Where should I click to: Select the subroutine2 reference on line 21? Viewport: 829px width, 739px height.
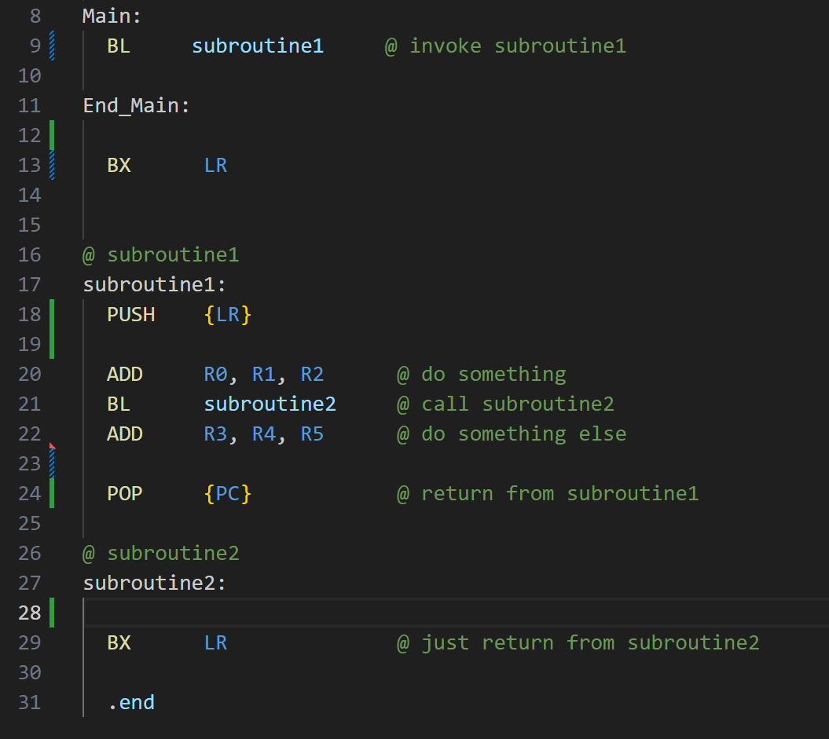tap(270, 404)
